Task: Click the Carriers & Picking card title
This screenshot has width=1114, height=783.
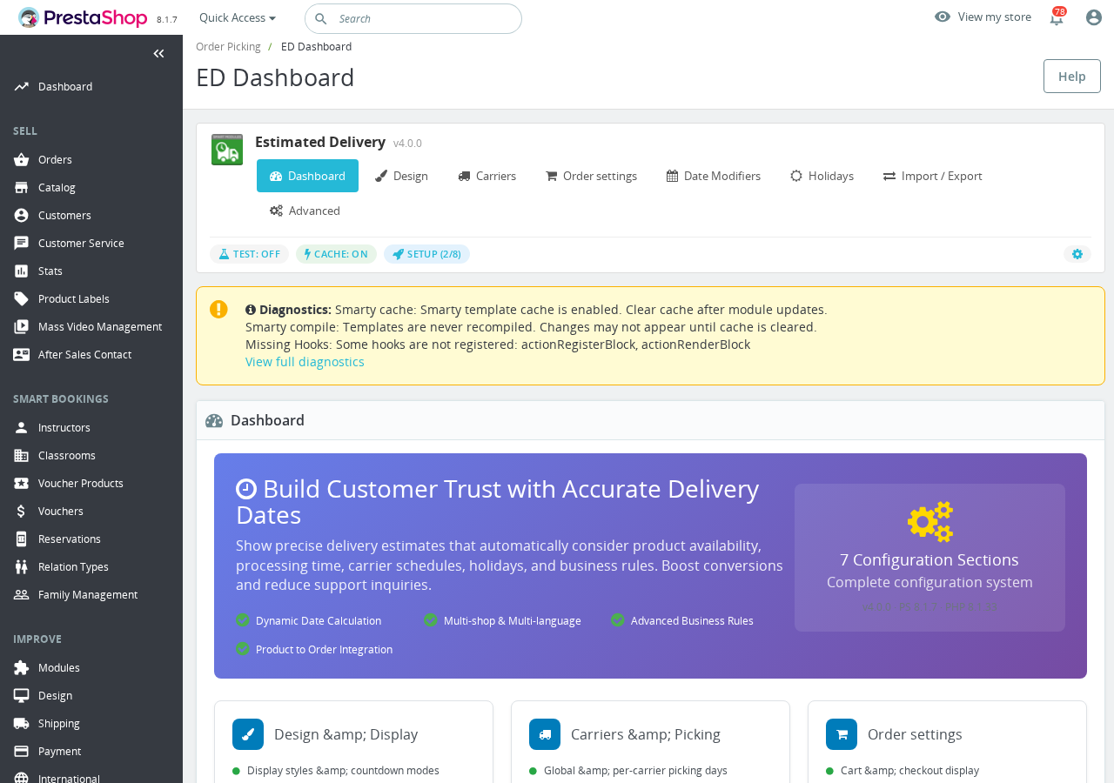Action: pyautogui.click(x=646, y=734)
